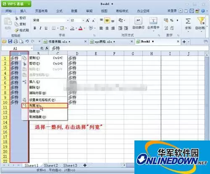The width and height of the screenshot is (210, 174).
Task: Expand the font size dropdown
Action: click(83, 21)
